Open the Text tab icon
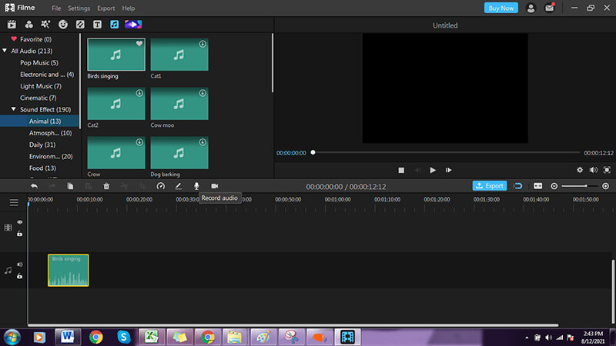Image resolution: width=616 pixels, height=346 pixels. tap(97, 25)
